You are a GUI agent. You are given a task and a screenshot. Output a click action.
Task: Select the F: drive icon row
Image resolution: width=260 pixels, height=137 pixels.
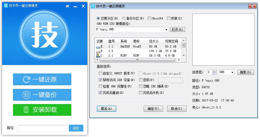(98, 51)
